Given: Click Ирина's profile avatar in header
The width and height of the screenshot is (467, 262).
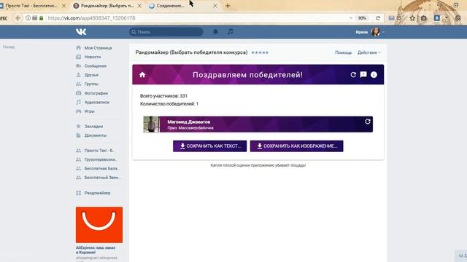Looking at the screenshot, I should coord(376,32).
